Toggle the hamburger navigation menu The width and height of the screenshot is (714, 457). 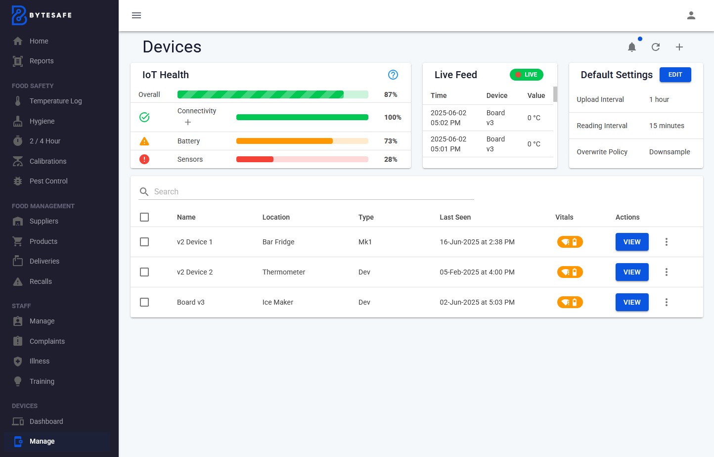[x=136, y=15]
